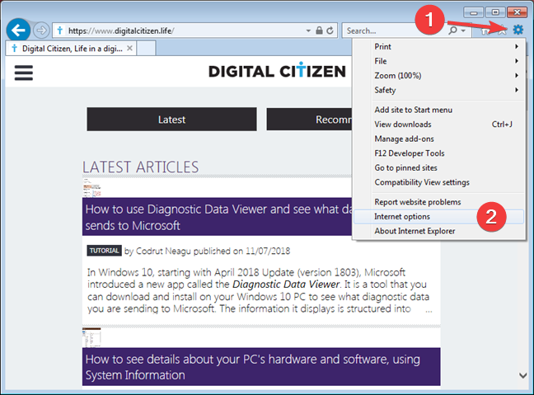Click the ellipsis after the article excerpt
This screenshot has height=395, width=534.
pos(429,311)
